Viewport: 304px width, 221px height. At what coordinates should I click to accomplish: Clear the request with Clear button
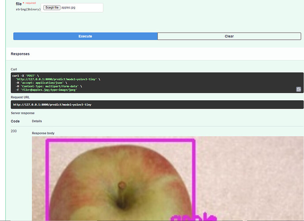pos(229,36)
